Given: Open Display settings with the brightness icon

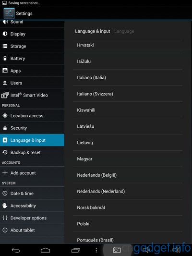Looking at the screenshot, I should 32,34.
